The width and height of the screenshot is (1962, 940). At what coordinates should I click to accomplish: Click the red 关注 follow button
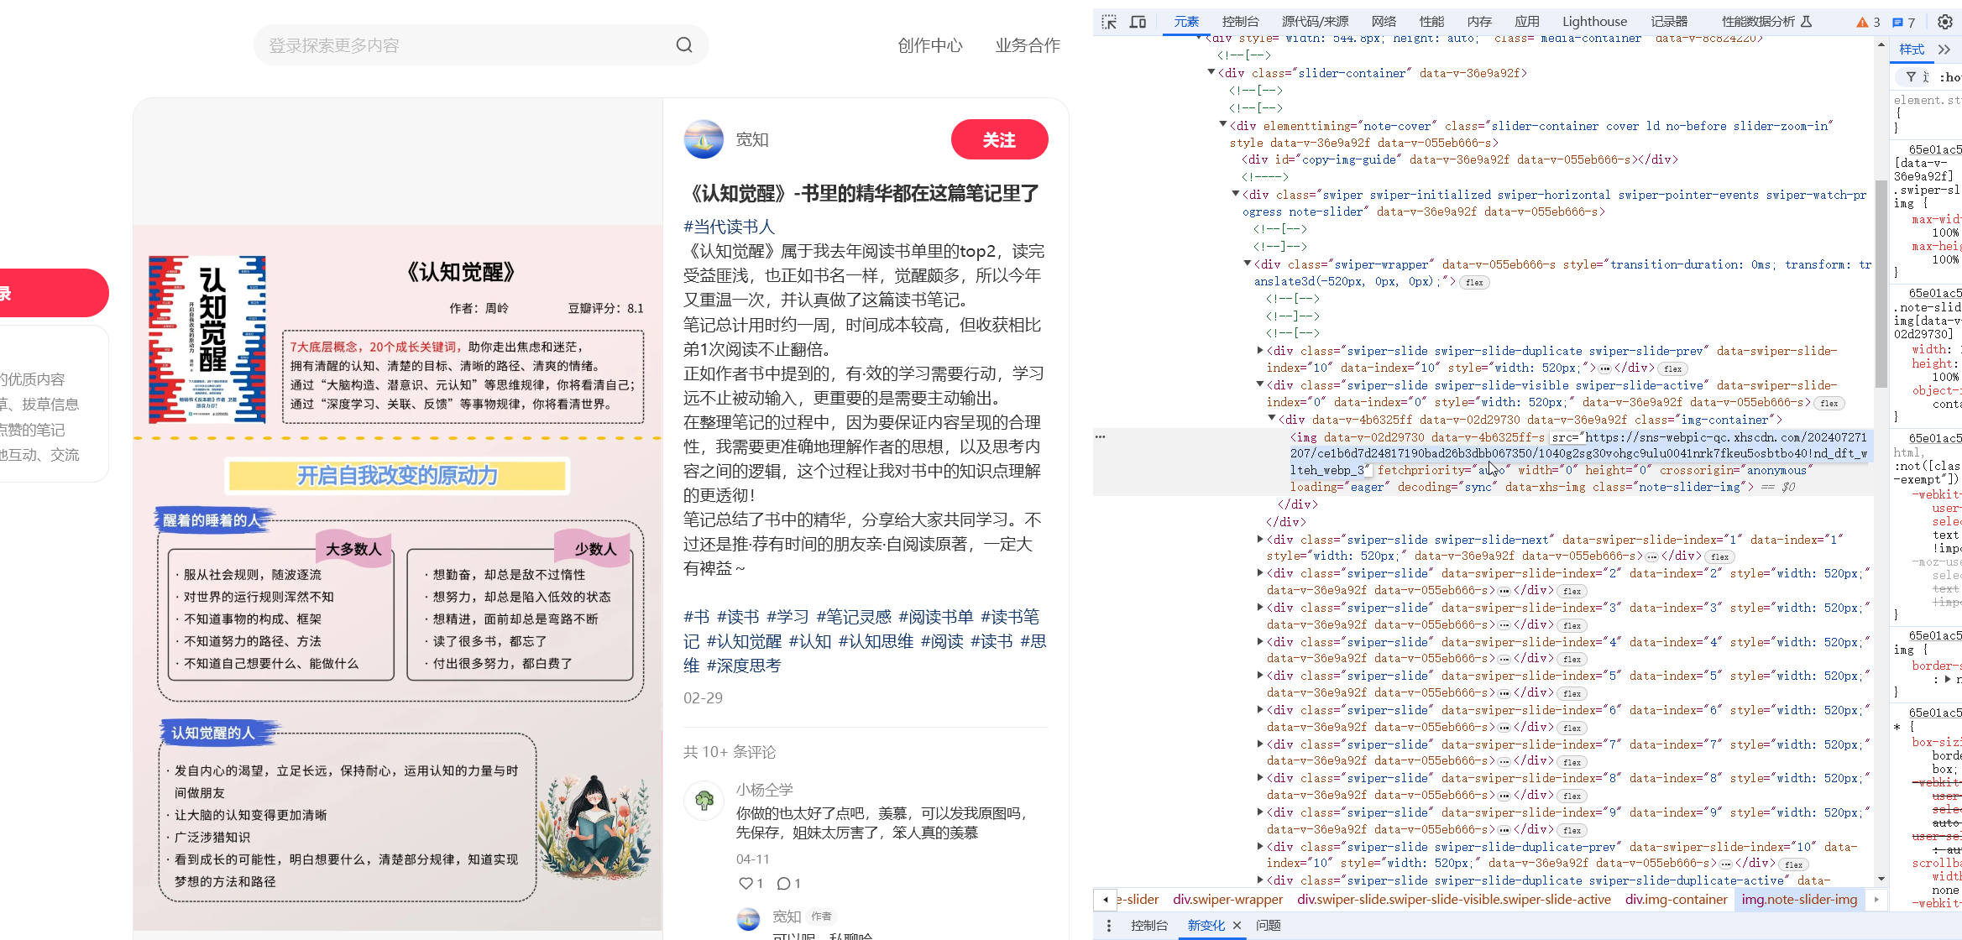[999, 139]
